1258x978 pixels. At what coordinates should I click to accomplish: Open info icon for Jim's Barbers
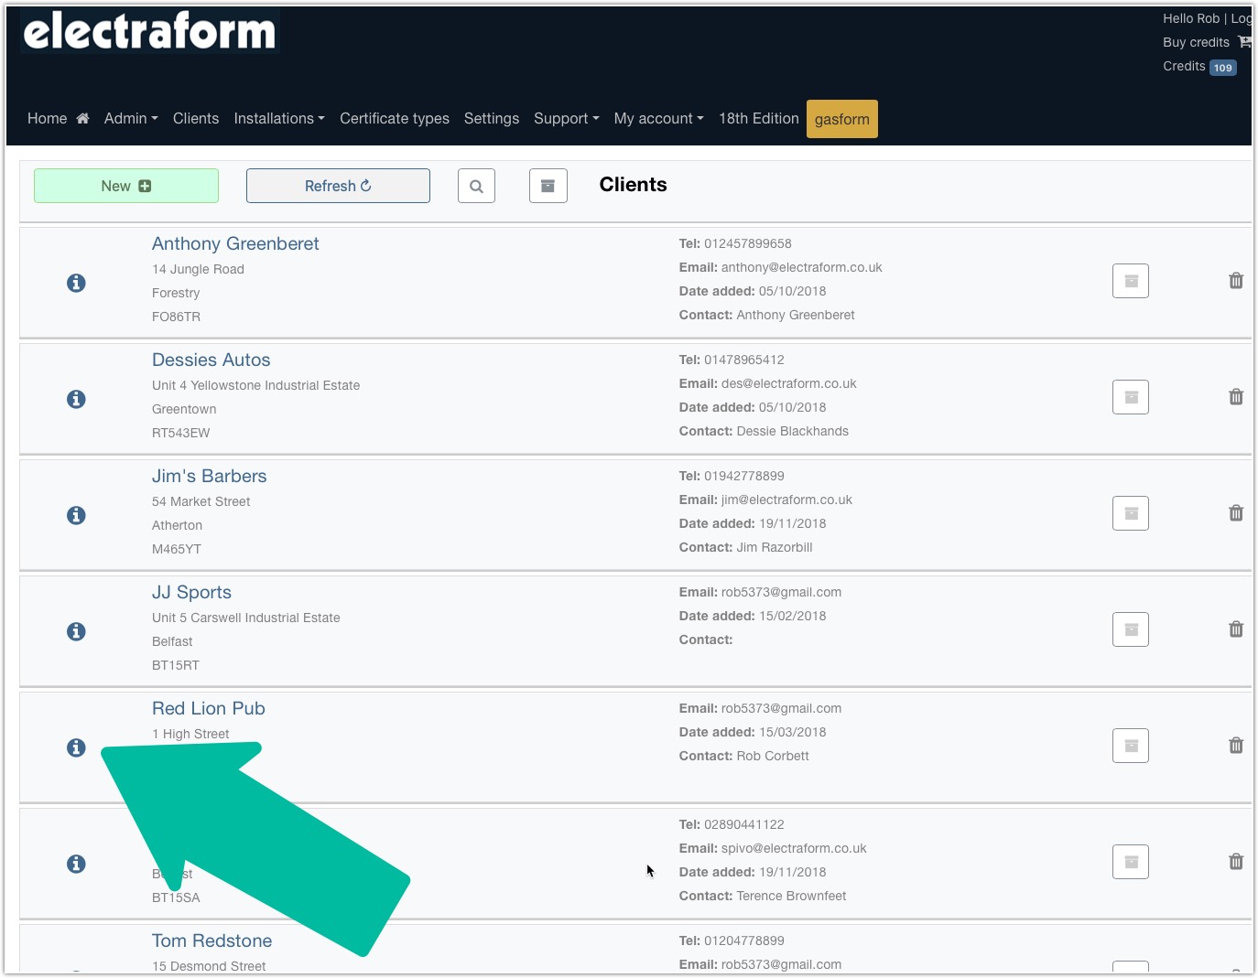76,515
